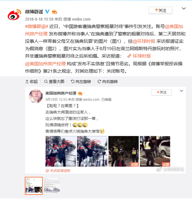Open the Weibo logo avatar
Screen dimensions: 192x199
[x=14, y=14]
